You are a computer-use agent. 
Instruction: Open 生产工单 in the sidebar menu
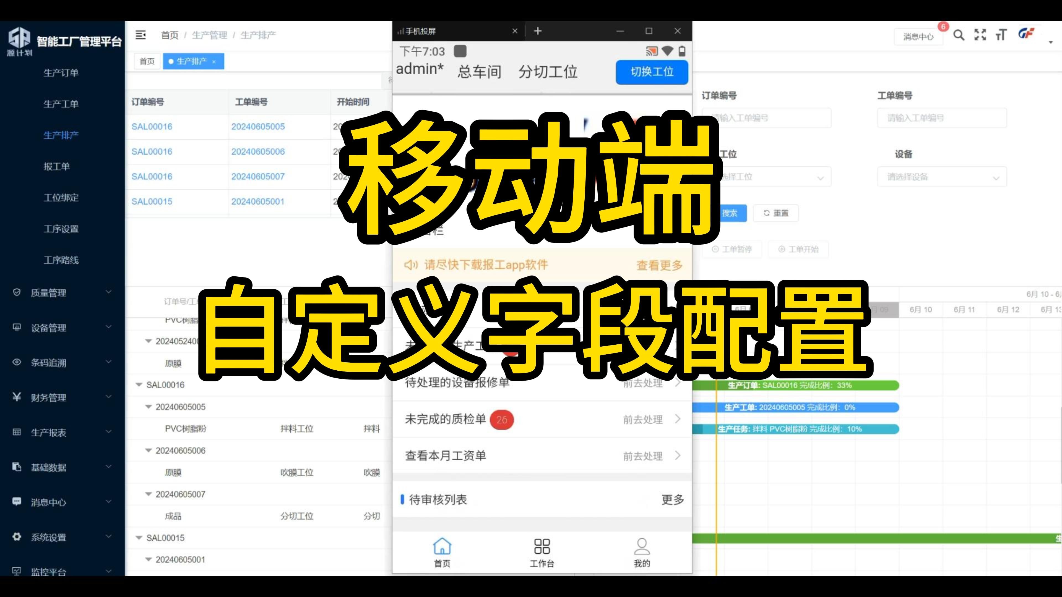click(61, 104)
